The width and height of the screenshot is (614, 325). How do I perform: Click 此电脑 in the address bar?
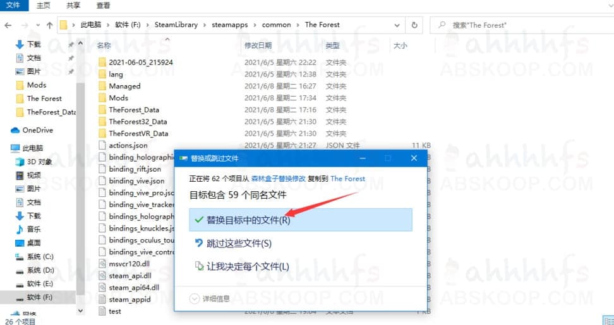pos(91,25)
